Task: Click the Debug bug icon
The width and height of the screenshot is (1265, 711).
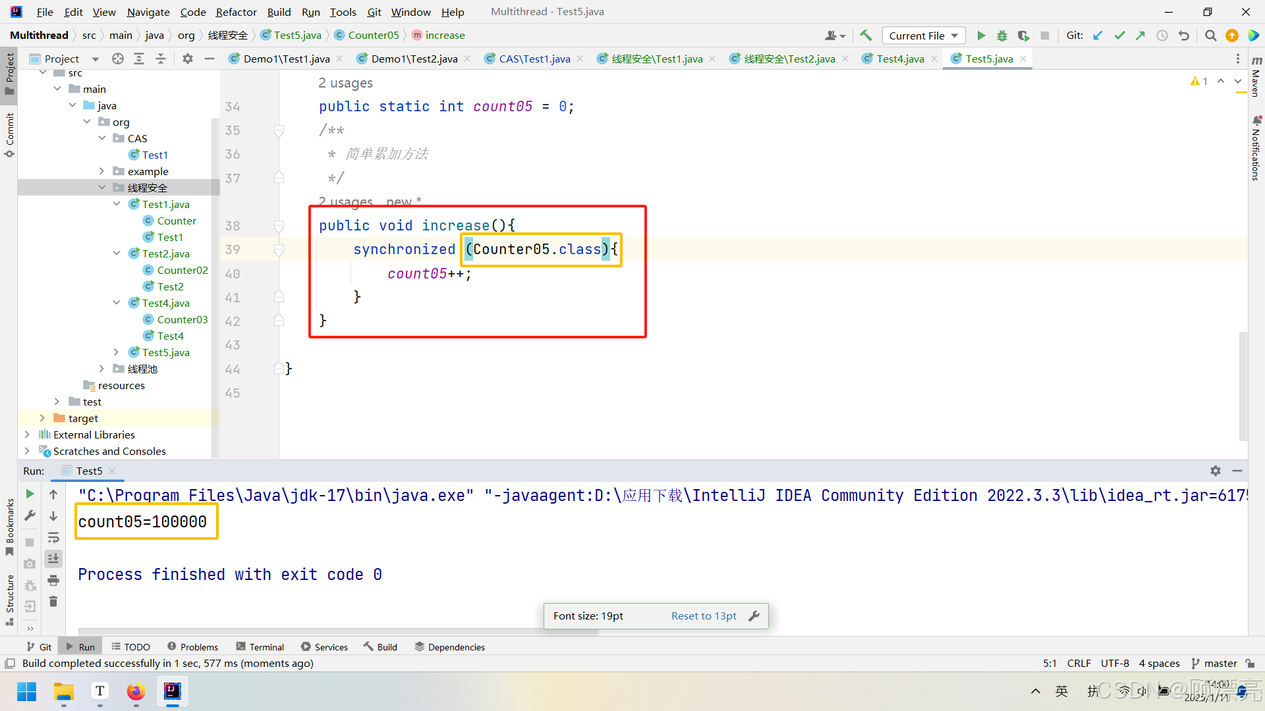Action: (x=1002, y=36)
